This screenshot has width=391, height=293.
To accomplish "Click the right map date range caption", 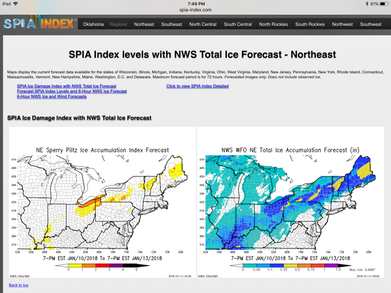I will click(x=291, y=258).
